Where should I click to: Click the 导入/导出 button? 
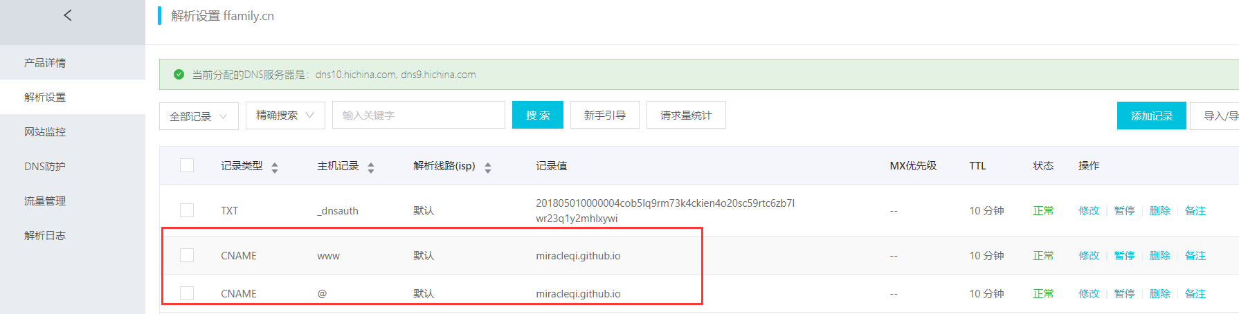point(1215,116)
